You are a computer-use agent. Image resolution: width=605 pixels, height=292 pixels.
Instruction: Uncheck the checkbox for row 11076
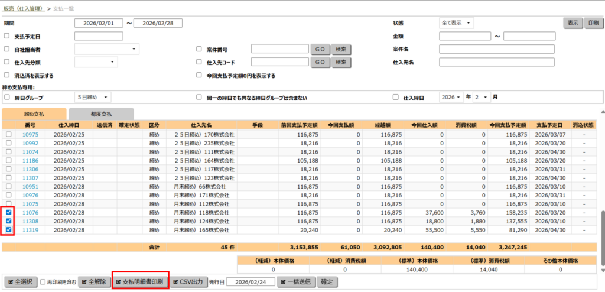pyautogui.click(x=9, y=213)
